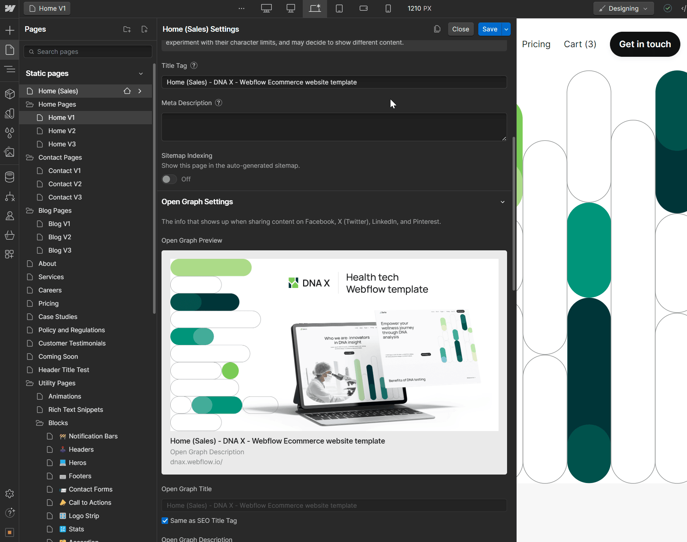Open the CMS database icon
This screenshot has width=687, height=542.
10,177
